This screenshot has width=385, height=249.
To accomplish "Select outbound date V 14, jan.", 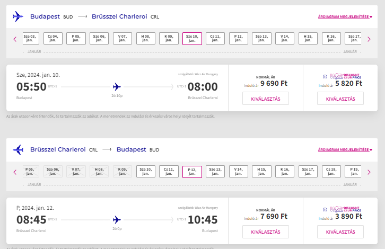I will point(285,39).
